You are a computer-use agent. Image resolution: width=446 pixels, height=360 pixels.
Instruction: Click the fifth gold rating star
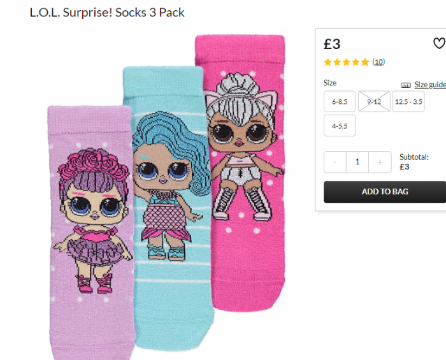pos(365,62)
